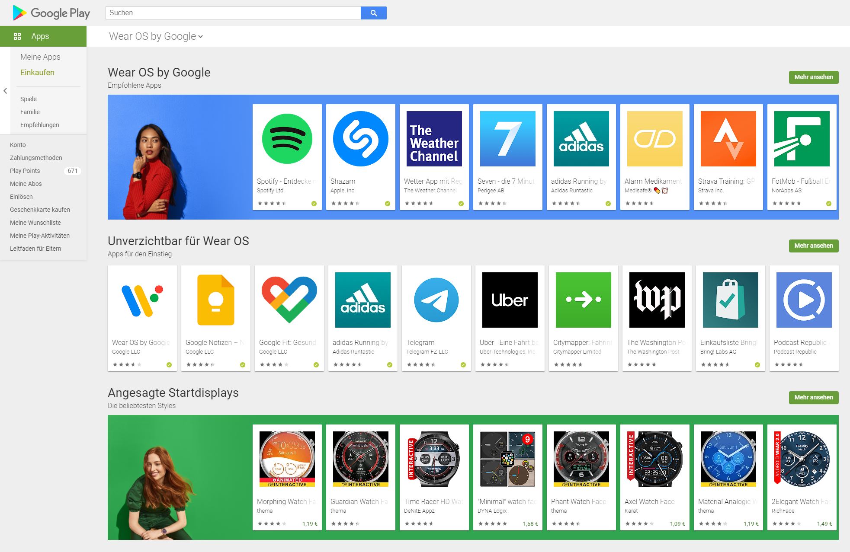Click the 1,58 € price on Minimal watch face
This screenshot has height=552, width=850.
coord(530,523)
